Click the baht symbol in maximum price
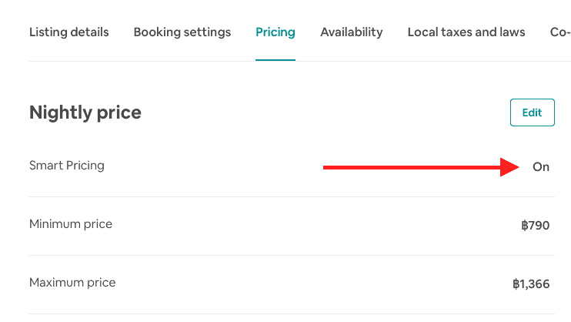The width and height of the screenshot is (571, 322). click(517, 284)
